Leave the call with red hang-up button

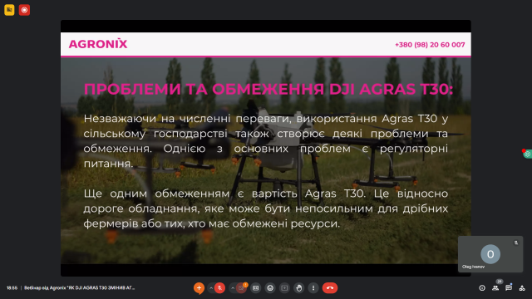point(330,288)
